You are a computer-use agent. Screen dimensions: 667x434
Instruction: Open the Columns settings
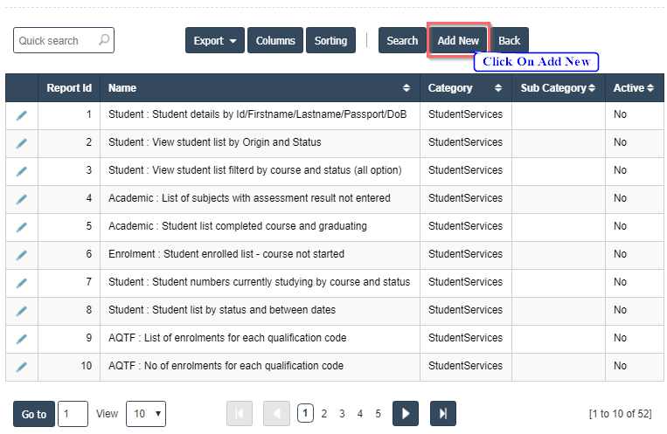(275, 41)
